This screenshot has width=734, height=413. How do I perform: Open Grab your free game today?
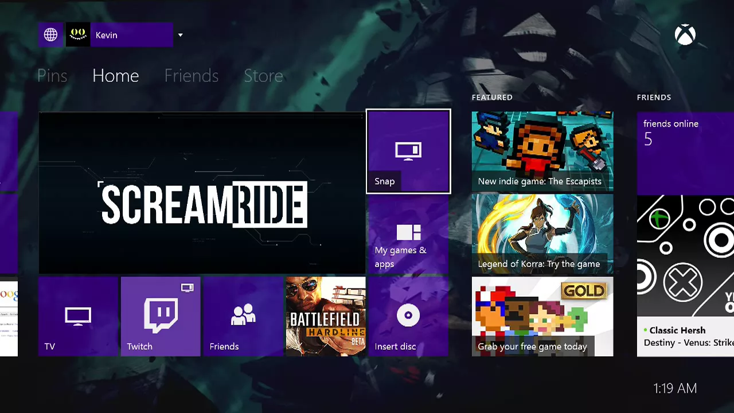tap(542, 317)
